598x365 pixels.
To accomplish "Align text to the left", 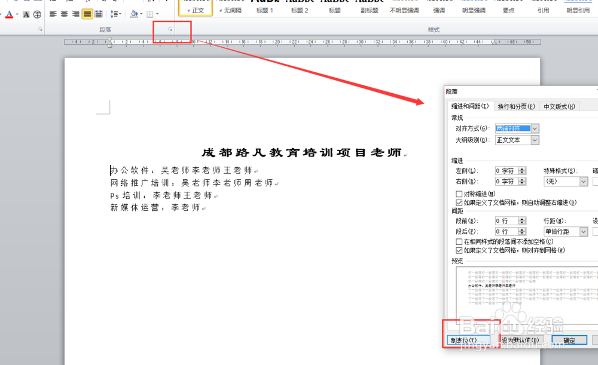I will click(x=53, y=14).
